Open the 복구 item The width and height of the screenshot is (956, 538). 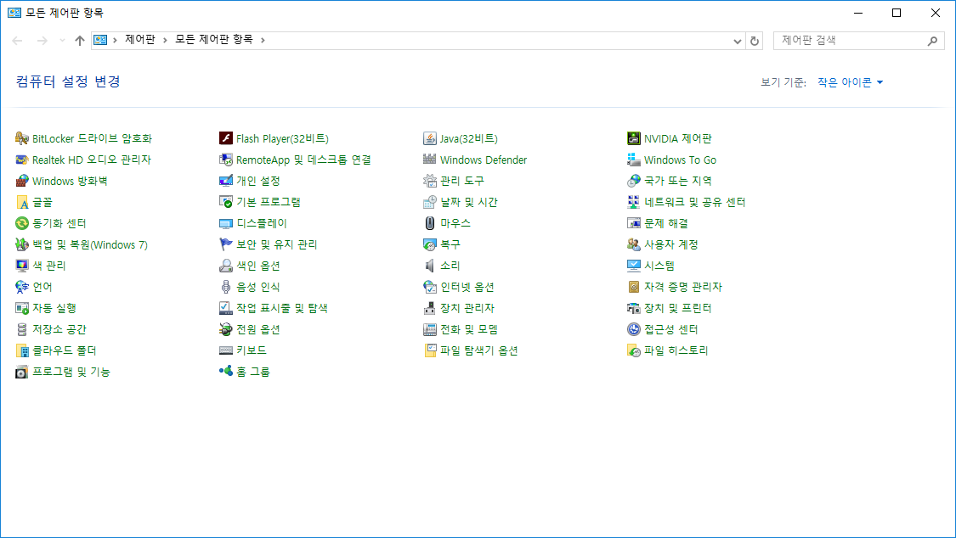pos(442,244)
